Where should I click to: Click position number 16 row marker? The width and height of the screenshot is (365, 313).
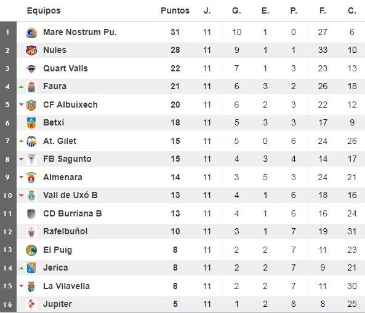(7, 304)
